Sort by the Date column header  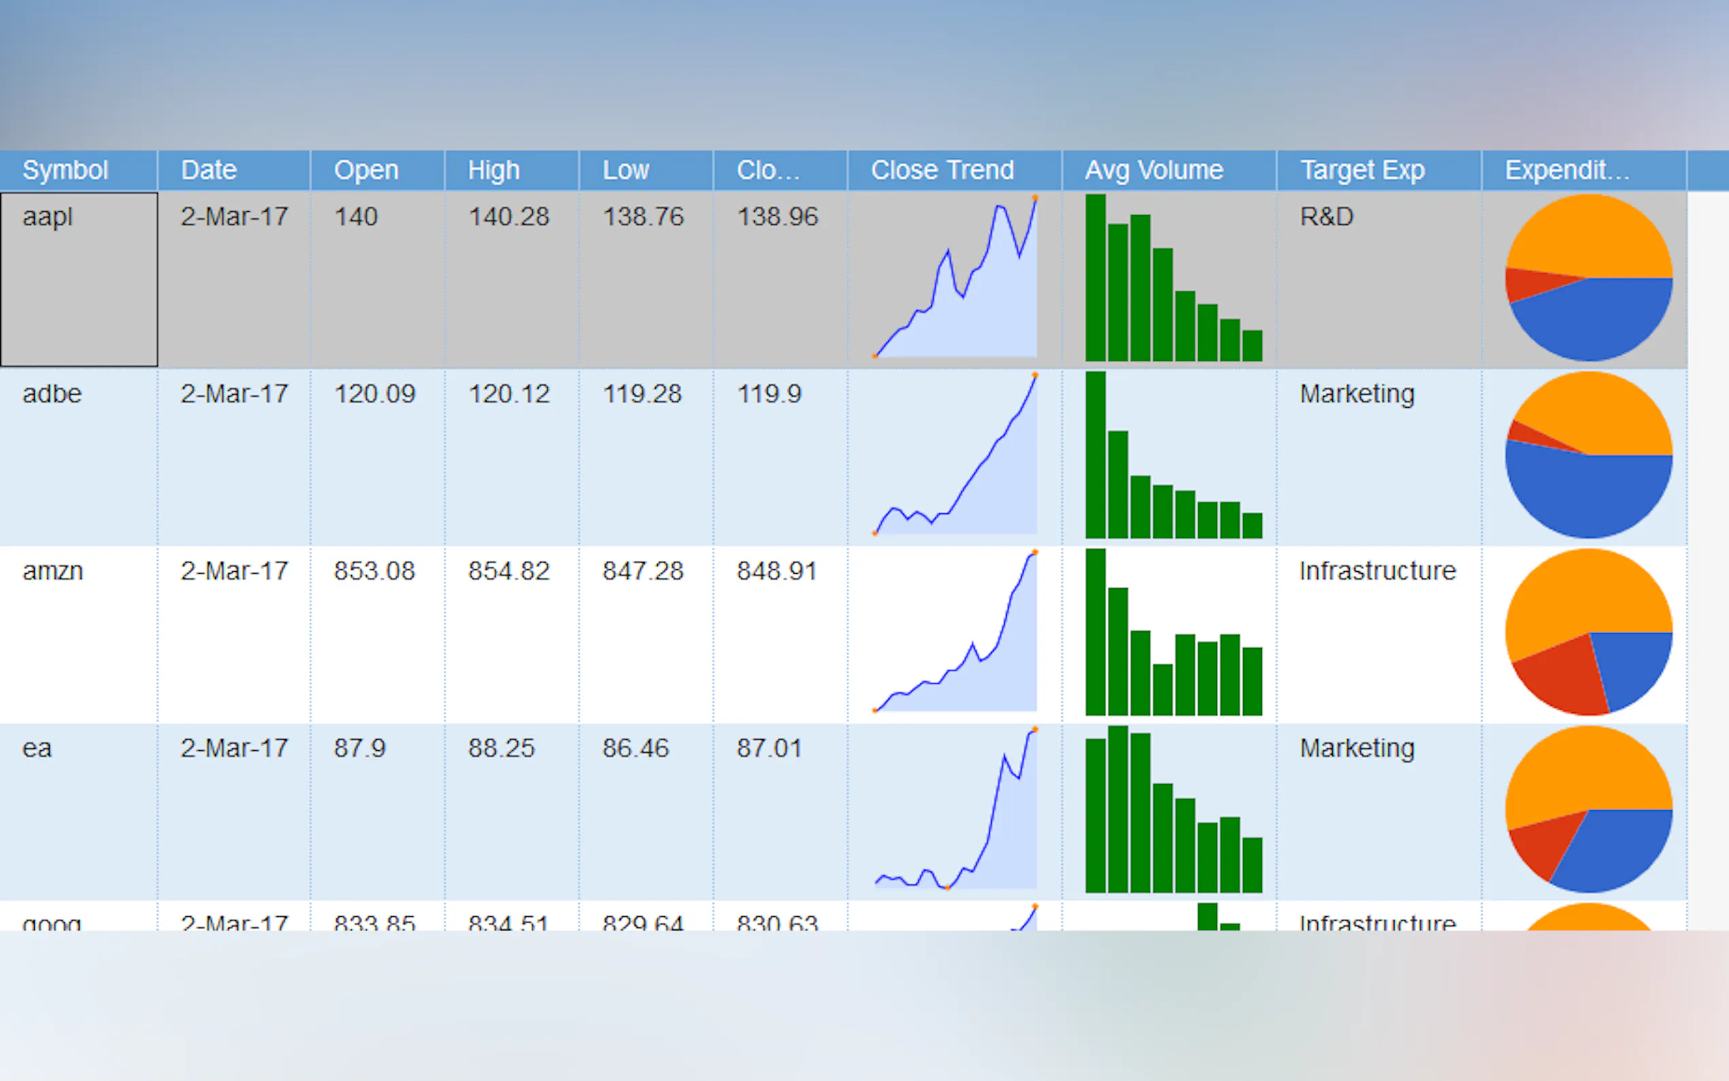tap(209, 170)
